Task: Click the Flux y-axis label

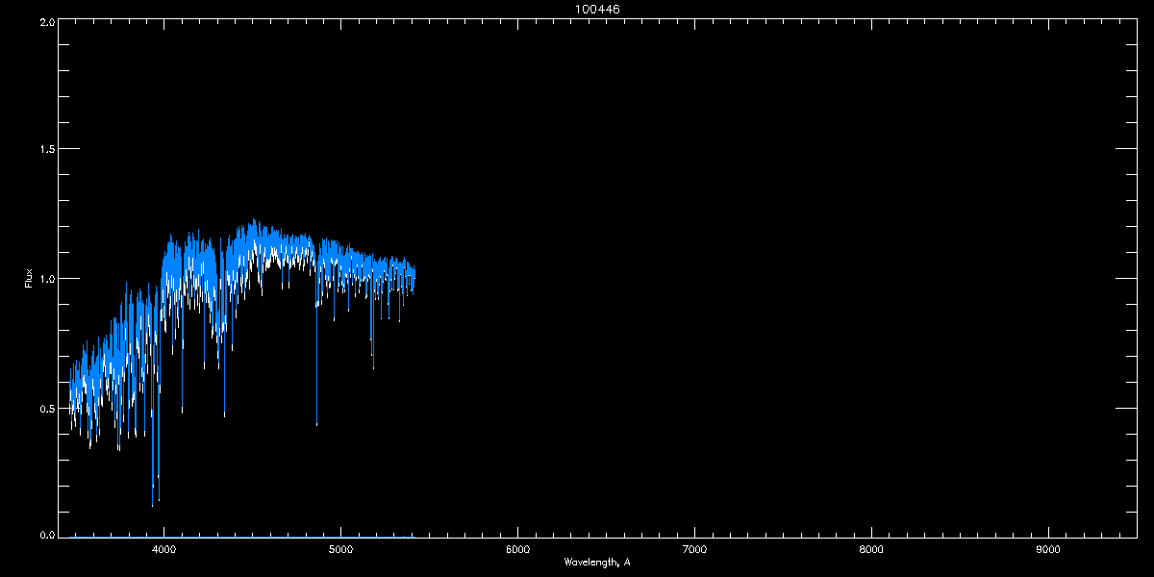Action: click(29, 278)
